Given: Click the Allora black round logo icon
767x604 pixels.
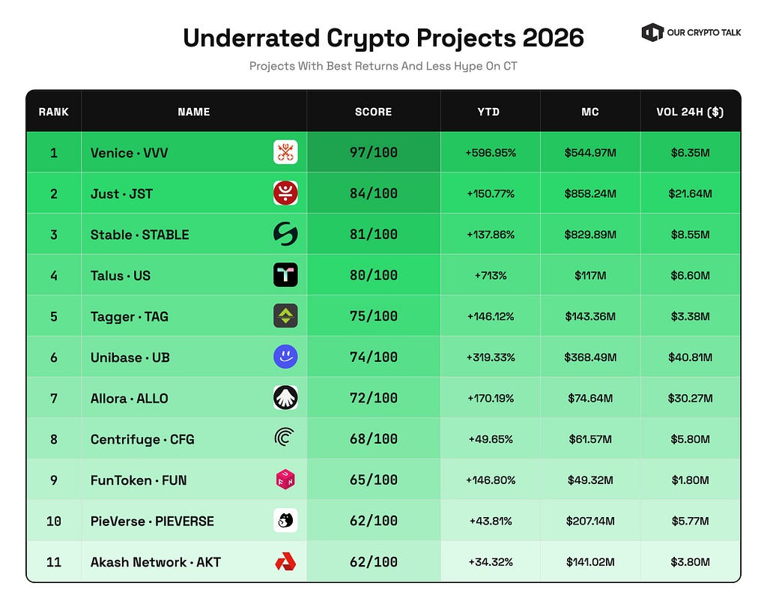Looking at the screenshot, I should tap(285, 397).
